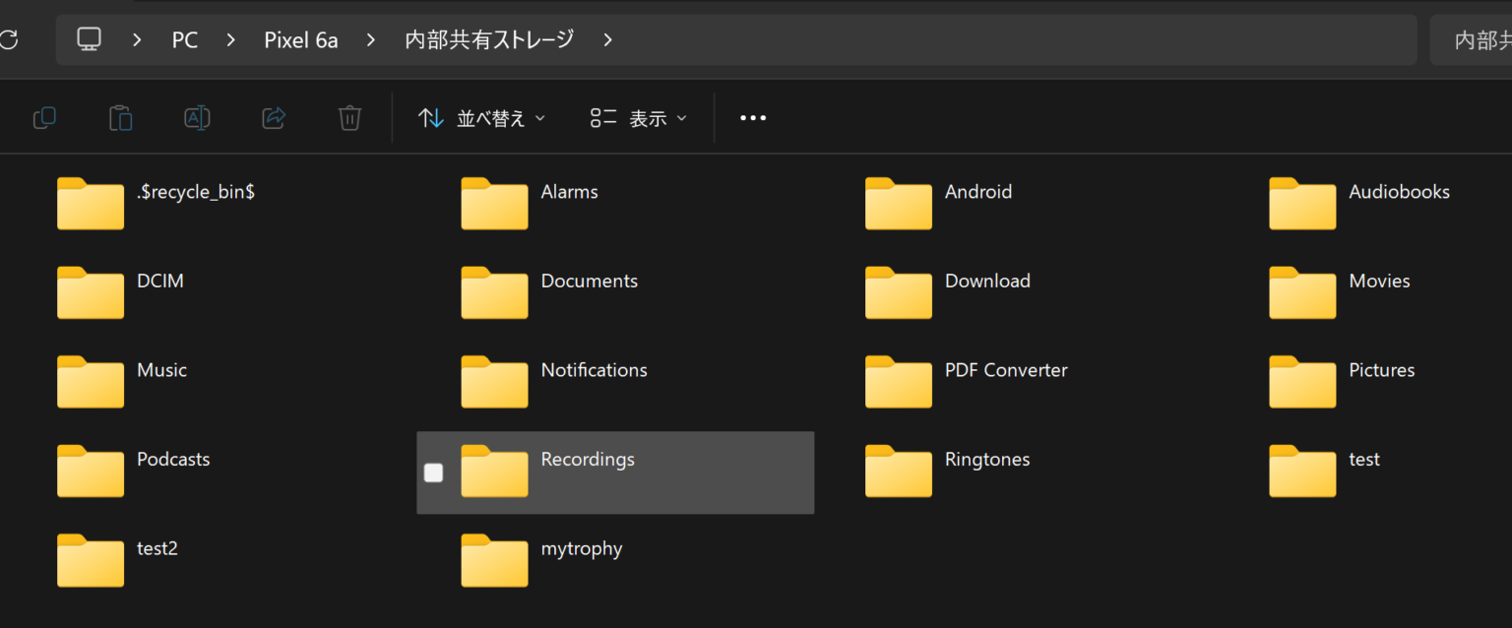Click 内部共有ストレージ breadcrumb segment

pos(489,40)
